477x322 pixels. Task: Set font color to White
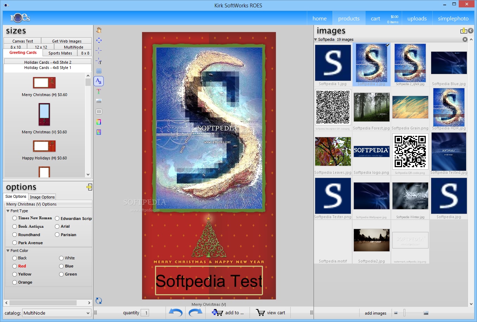tap(62, 258)
